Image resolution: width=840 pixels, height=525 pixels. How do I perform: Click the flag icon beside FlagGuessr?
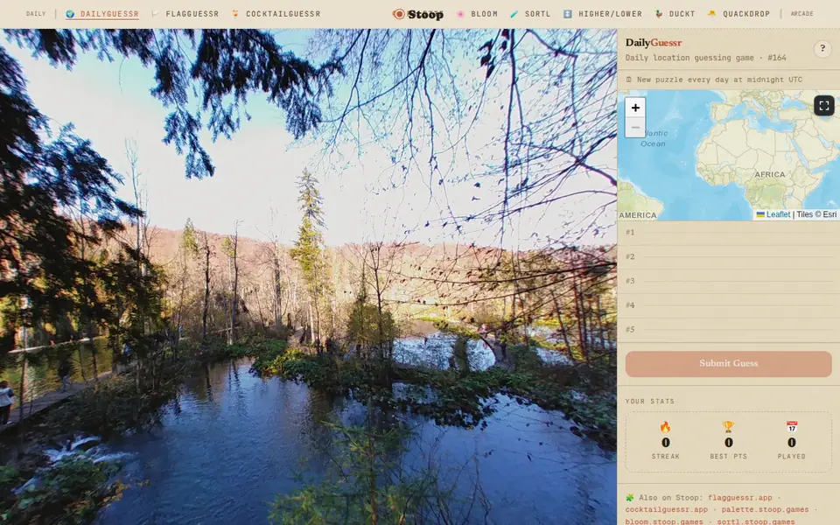pos(156,14)
